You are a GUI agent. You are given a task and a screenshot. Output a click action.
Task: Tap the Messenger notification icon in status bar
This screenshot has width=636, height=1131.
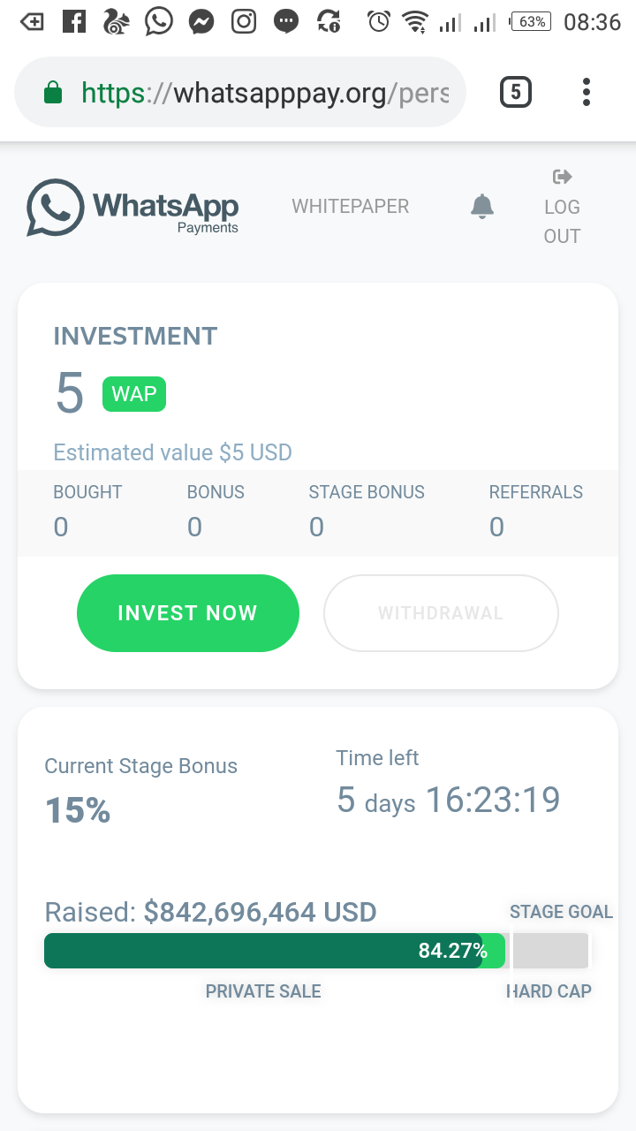tap(201, 21)
